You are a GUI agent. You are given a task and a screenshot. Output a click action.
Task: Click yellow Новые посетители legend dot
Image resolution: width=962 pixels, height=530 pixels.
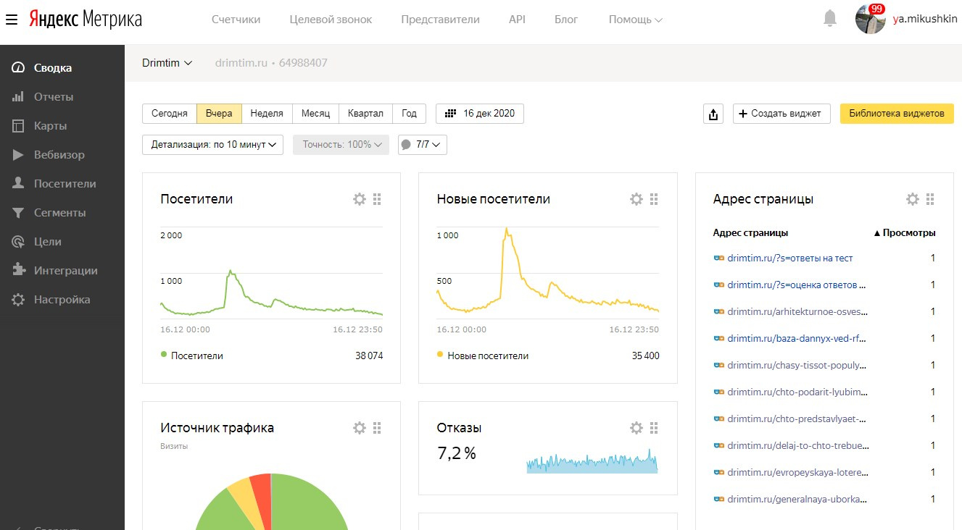point(440,355)
